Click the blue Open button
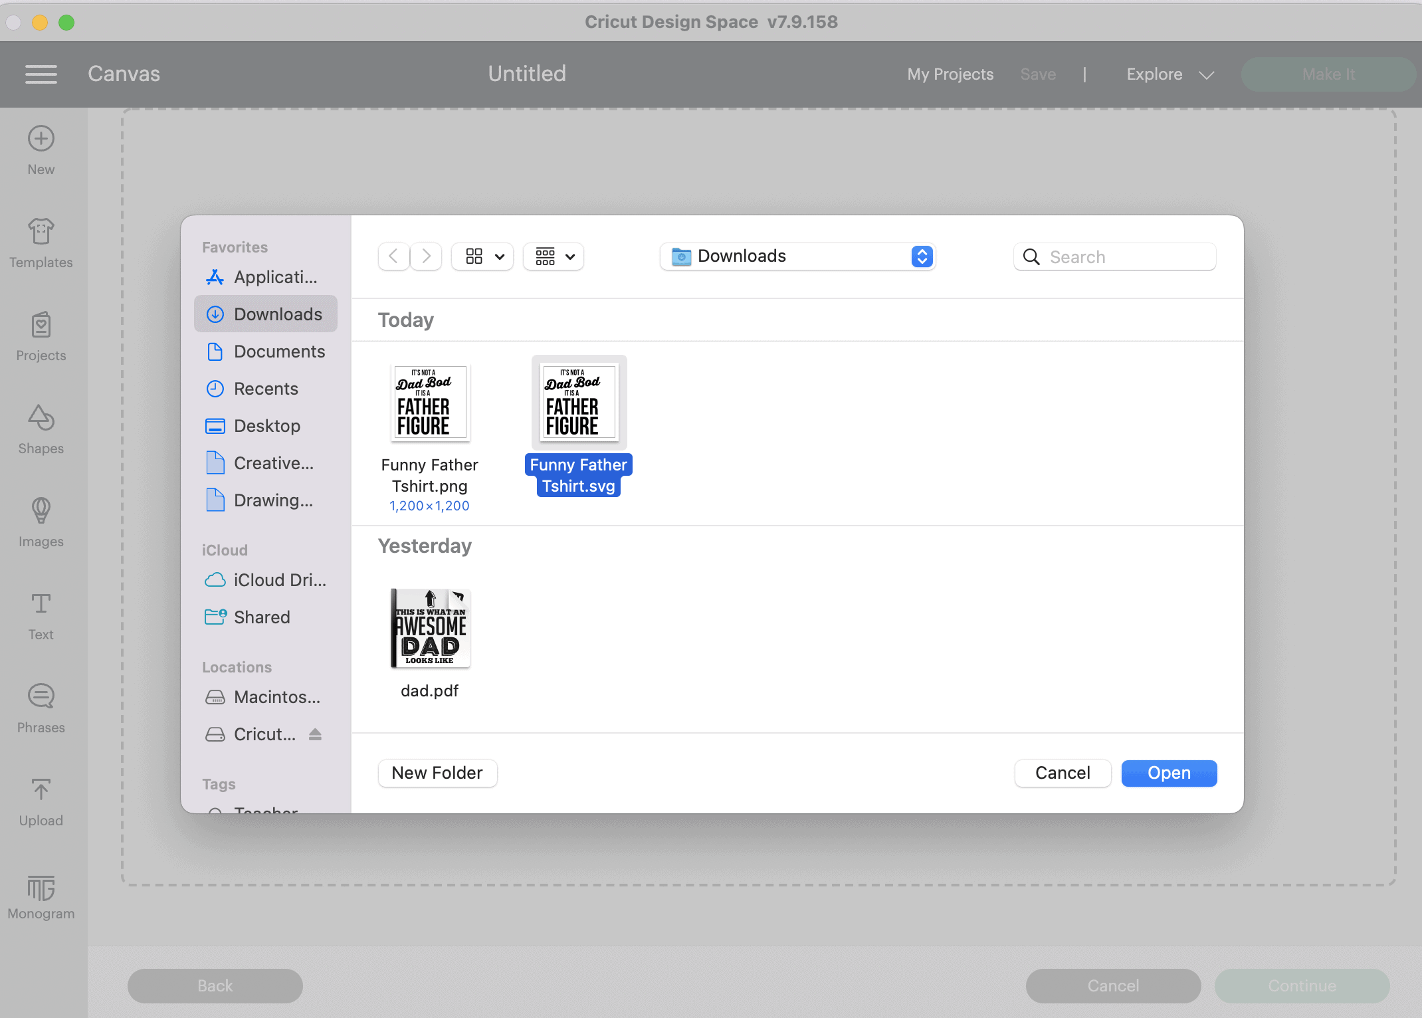This screenshot has height=1018, width=1422. click(x=1169, y=773)
